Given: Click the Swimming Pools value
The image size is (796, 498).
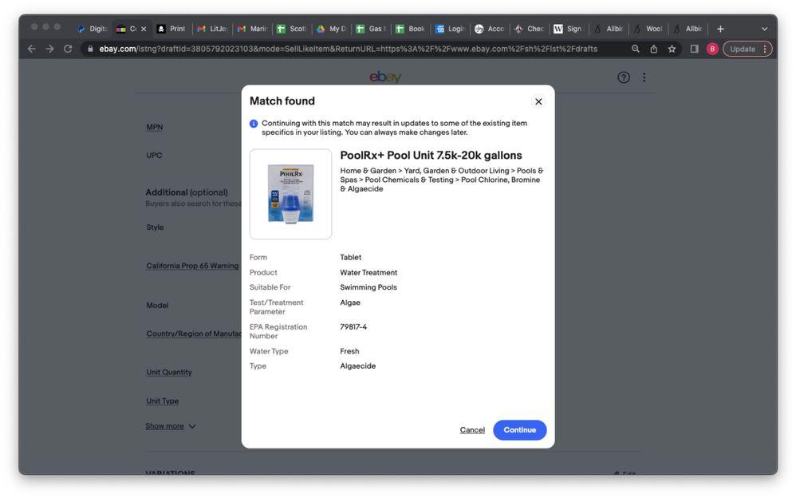Looking at the screenshot, I should 368,287.
